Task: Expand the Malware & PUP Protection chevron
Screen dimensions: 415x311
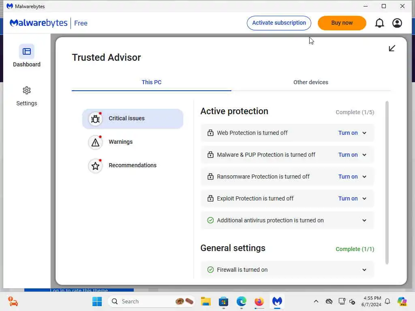Action: 364,155
